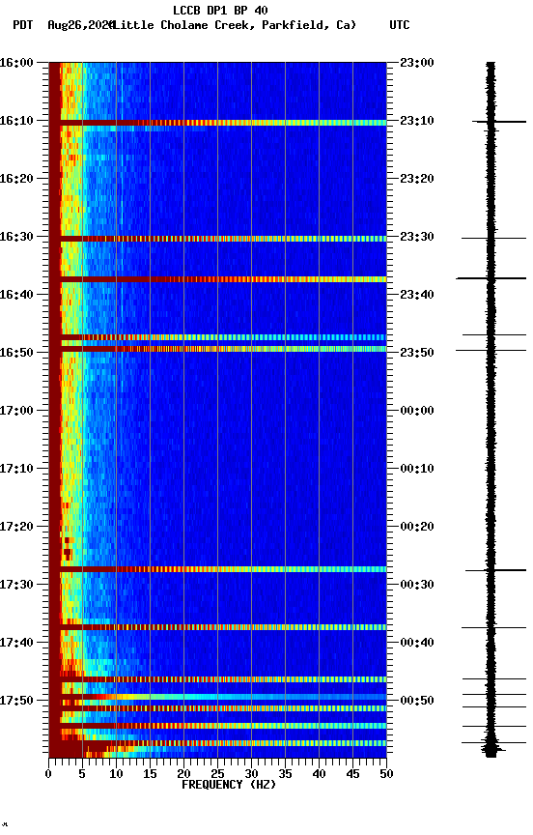Click the "30" frequency axis label
This screenshot has height=835, width=533.
click(x=251, y=774)
